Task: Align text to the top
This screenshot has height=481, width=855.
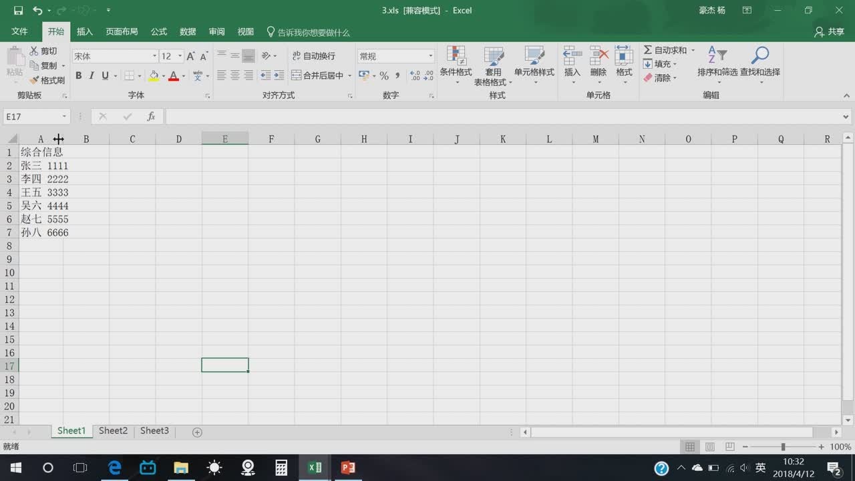Action: click(x=222, y=55)
